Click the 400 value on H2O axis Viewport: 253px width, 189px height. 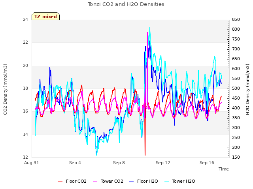point(236,108)
